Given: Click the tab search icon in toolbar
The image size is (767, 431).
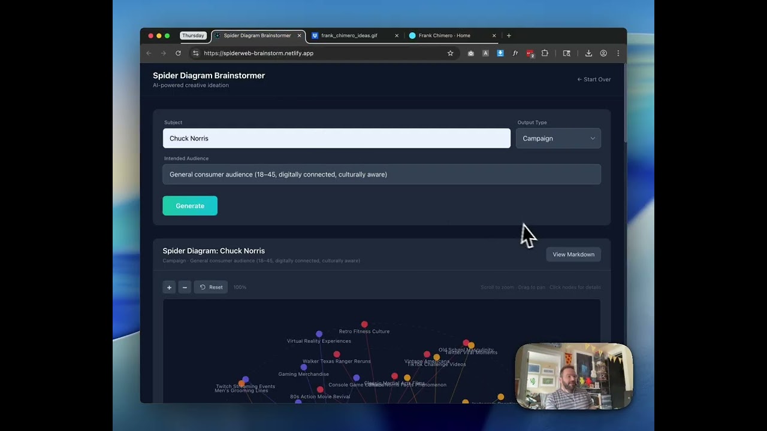Looking at the screenshot, I should (566, 53).
